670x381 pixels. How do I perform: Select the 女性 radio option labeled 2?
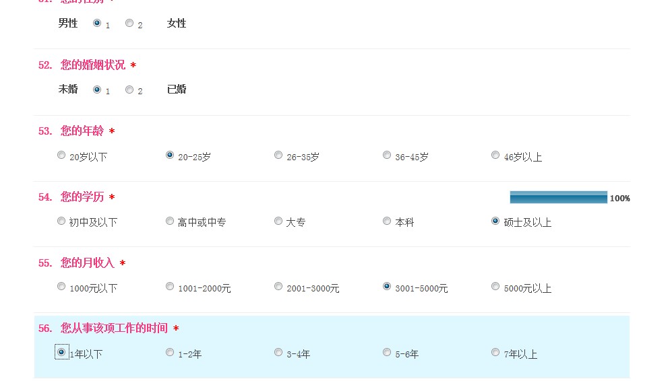tap(129, 23)
